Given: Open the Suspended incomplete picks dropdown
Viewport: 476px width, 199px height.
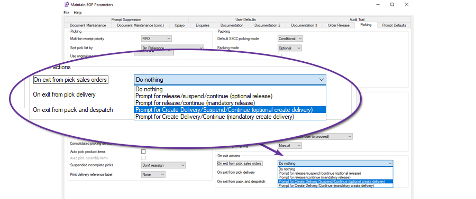Looking at the screenshot, I should [163, 165].
